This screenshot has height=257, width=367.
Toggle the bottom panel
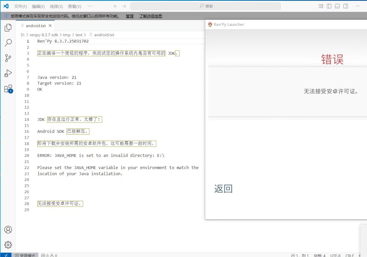click(x=337, y=6)
